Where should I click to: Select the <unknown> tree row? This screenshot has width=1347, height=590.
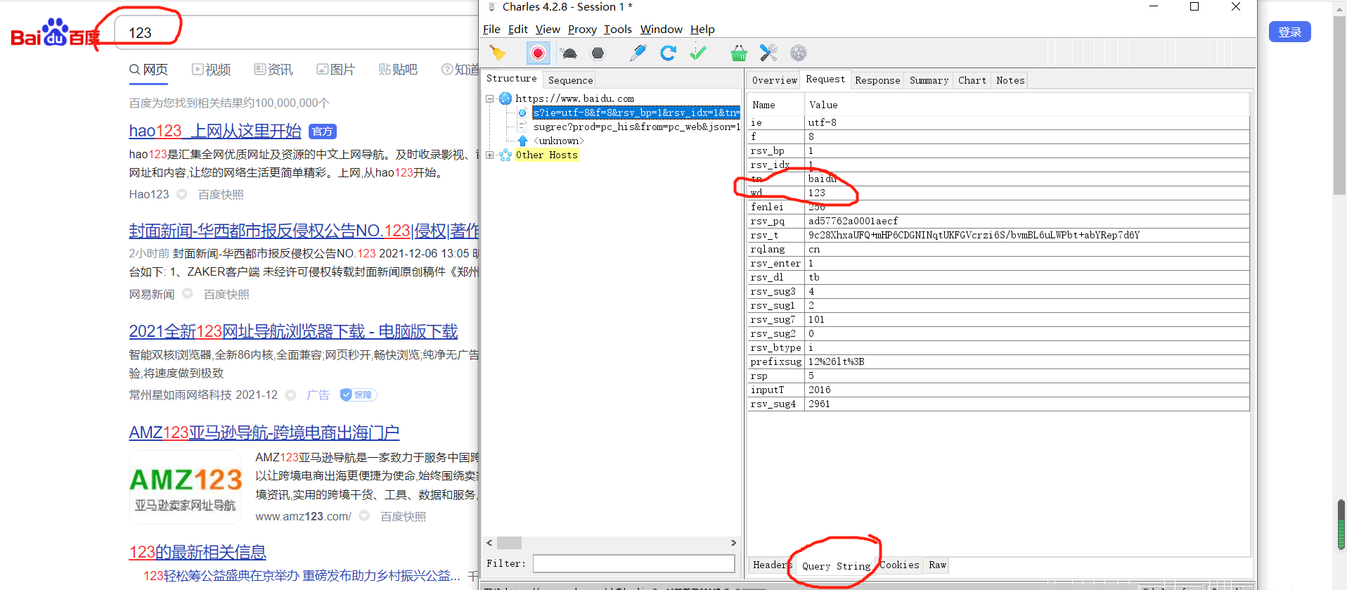tap(559, 141)
